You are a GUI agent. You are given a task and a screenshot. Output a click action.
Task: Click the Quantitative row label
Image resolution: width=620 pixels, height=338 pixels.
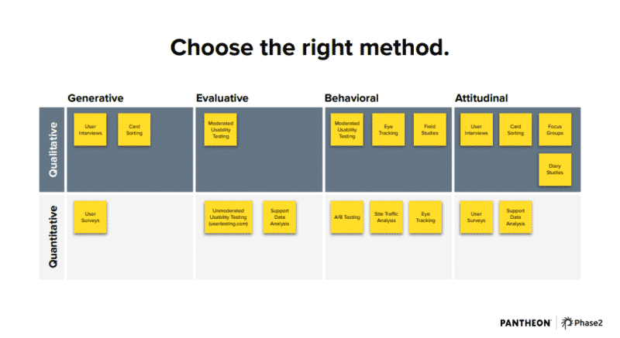[53, 237]
